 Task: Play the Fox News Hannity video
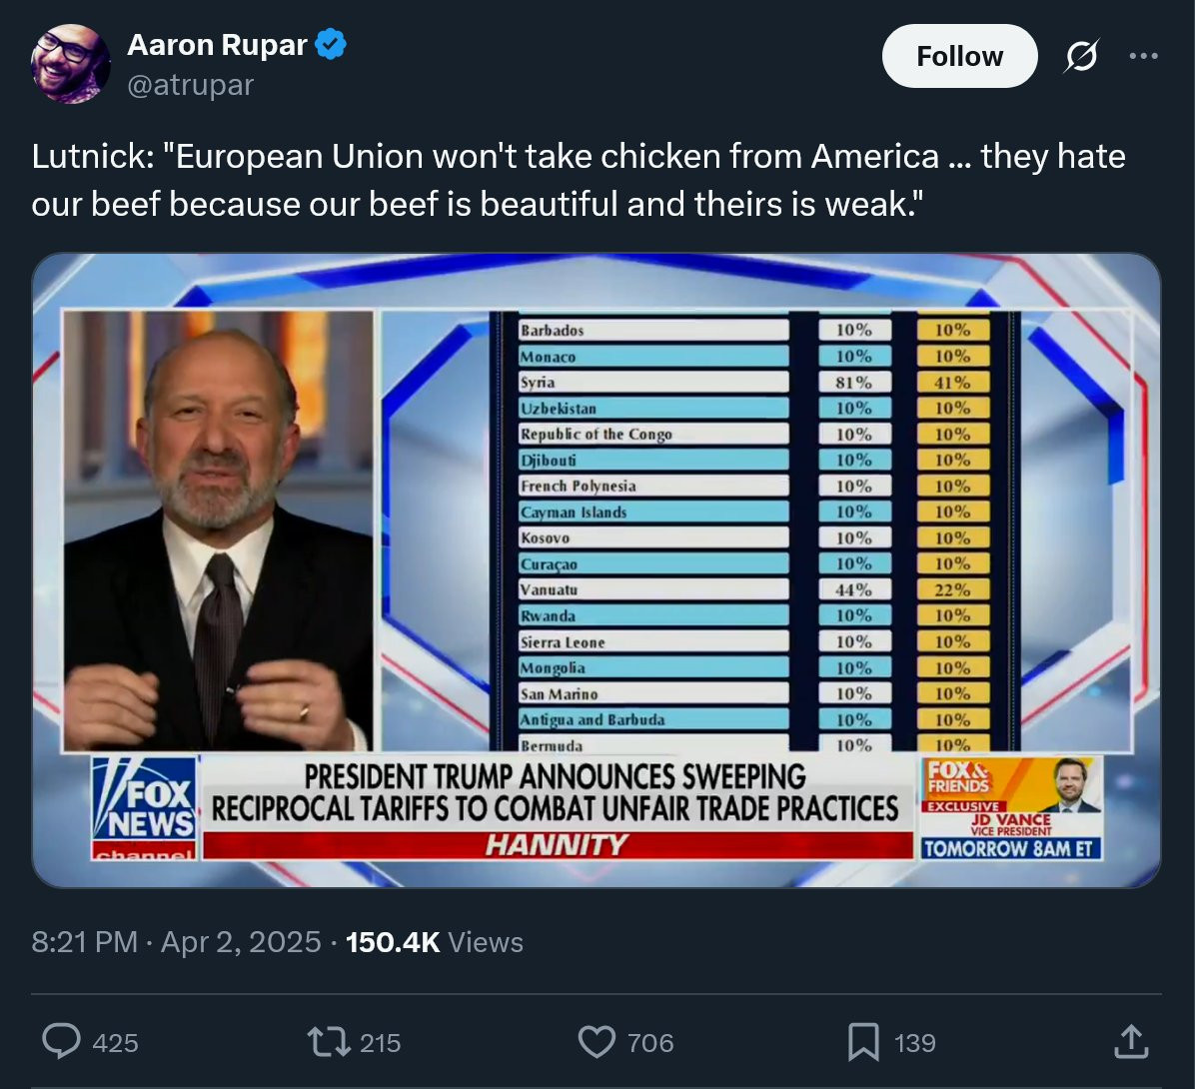coord(597,569)
